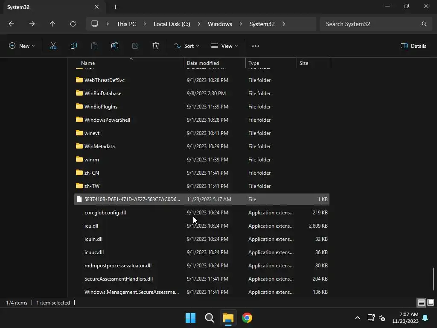Show hidden system tray icons
Image resolution: width=437 pixels, height=328 pixels.
coord(358,318)
